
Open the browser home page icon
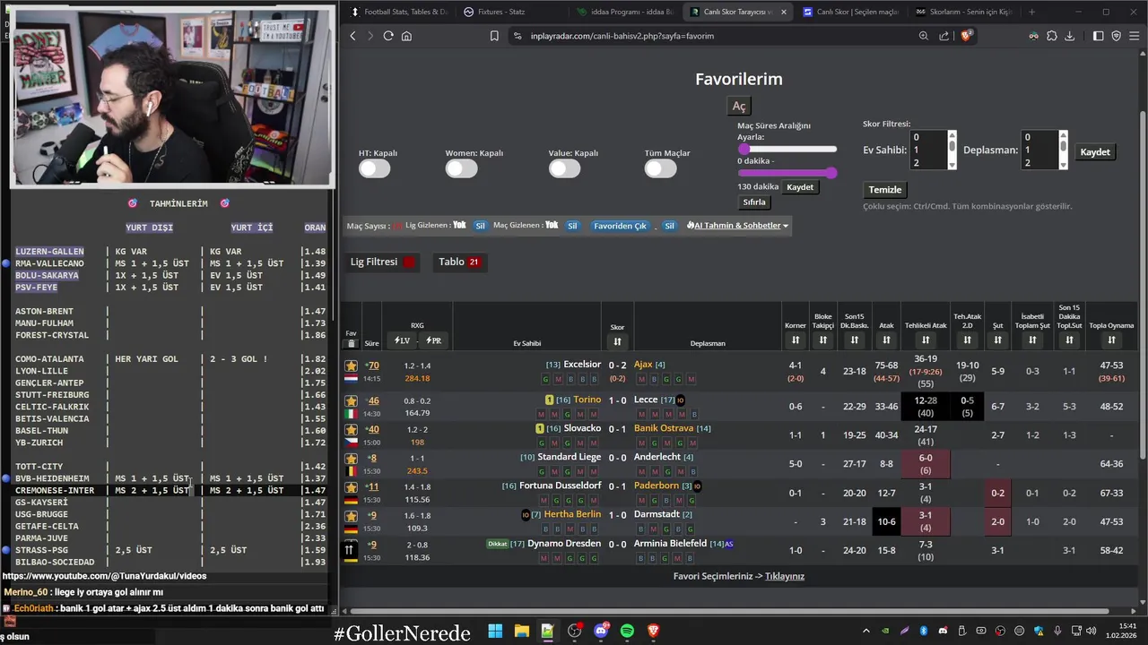click(406, 36)
